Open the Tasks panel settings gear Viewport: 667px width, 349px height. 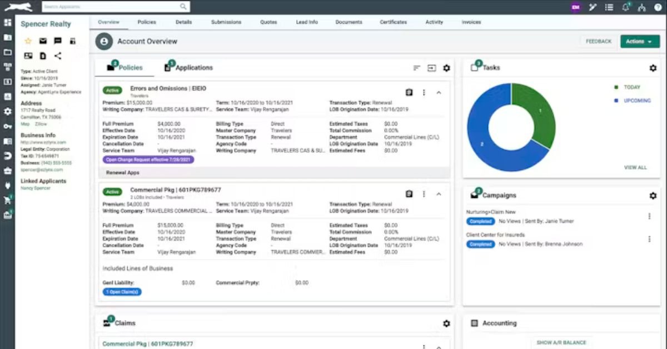coord(653,68)
